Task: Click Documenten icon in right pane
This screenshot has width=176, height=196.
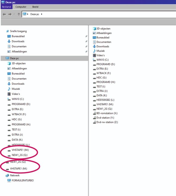Action: [95, 42]
